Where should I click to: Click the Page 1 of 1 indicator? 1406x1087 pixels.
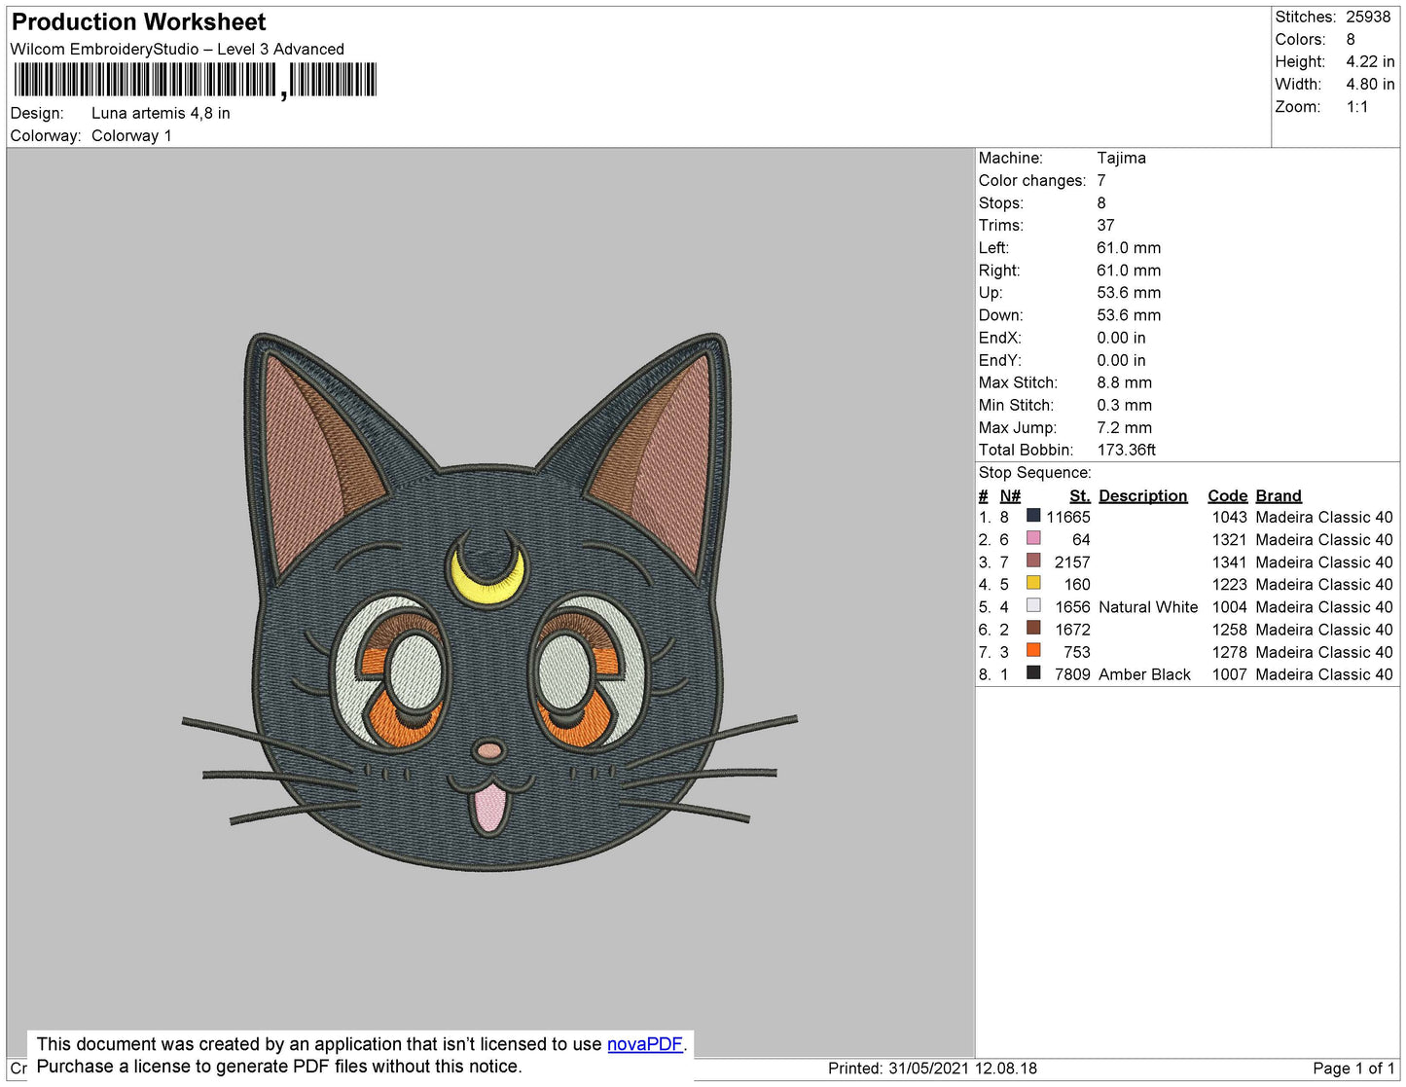pos(1352,1068)
